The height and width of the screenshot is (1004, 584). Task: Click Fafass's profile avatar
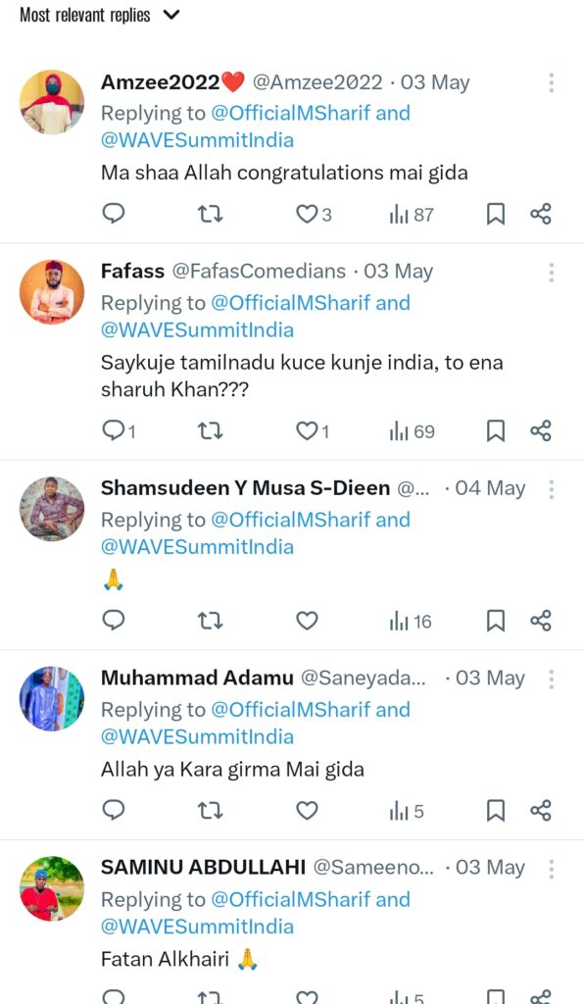[x=52, y=291]
